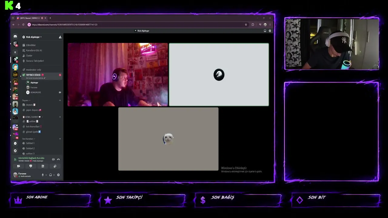The height and width of the screenshot is (218, 388).
Task: Start an activity from voice panel
Action: [x=43, y=166]
